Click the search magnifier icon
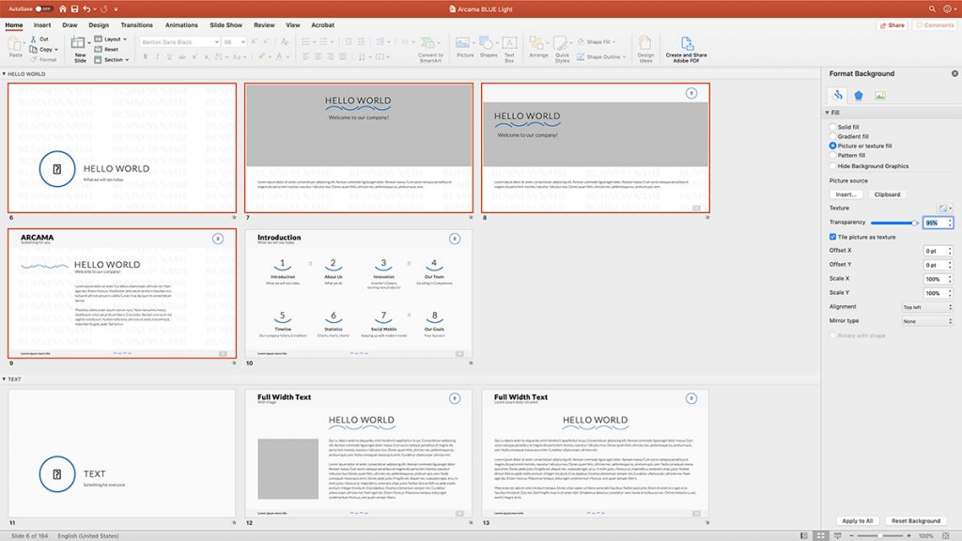This screenshot has height=541, width=962. (x=933, y=8)
